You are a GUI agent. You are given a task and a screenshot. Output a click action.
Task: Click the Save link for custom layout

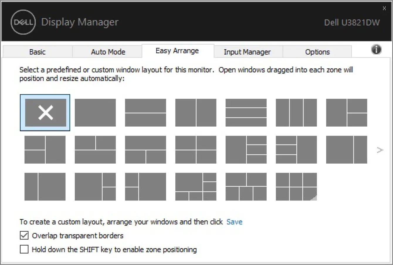click(234, 222)
